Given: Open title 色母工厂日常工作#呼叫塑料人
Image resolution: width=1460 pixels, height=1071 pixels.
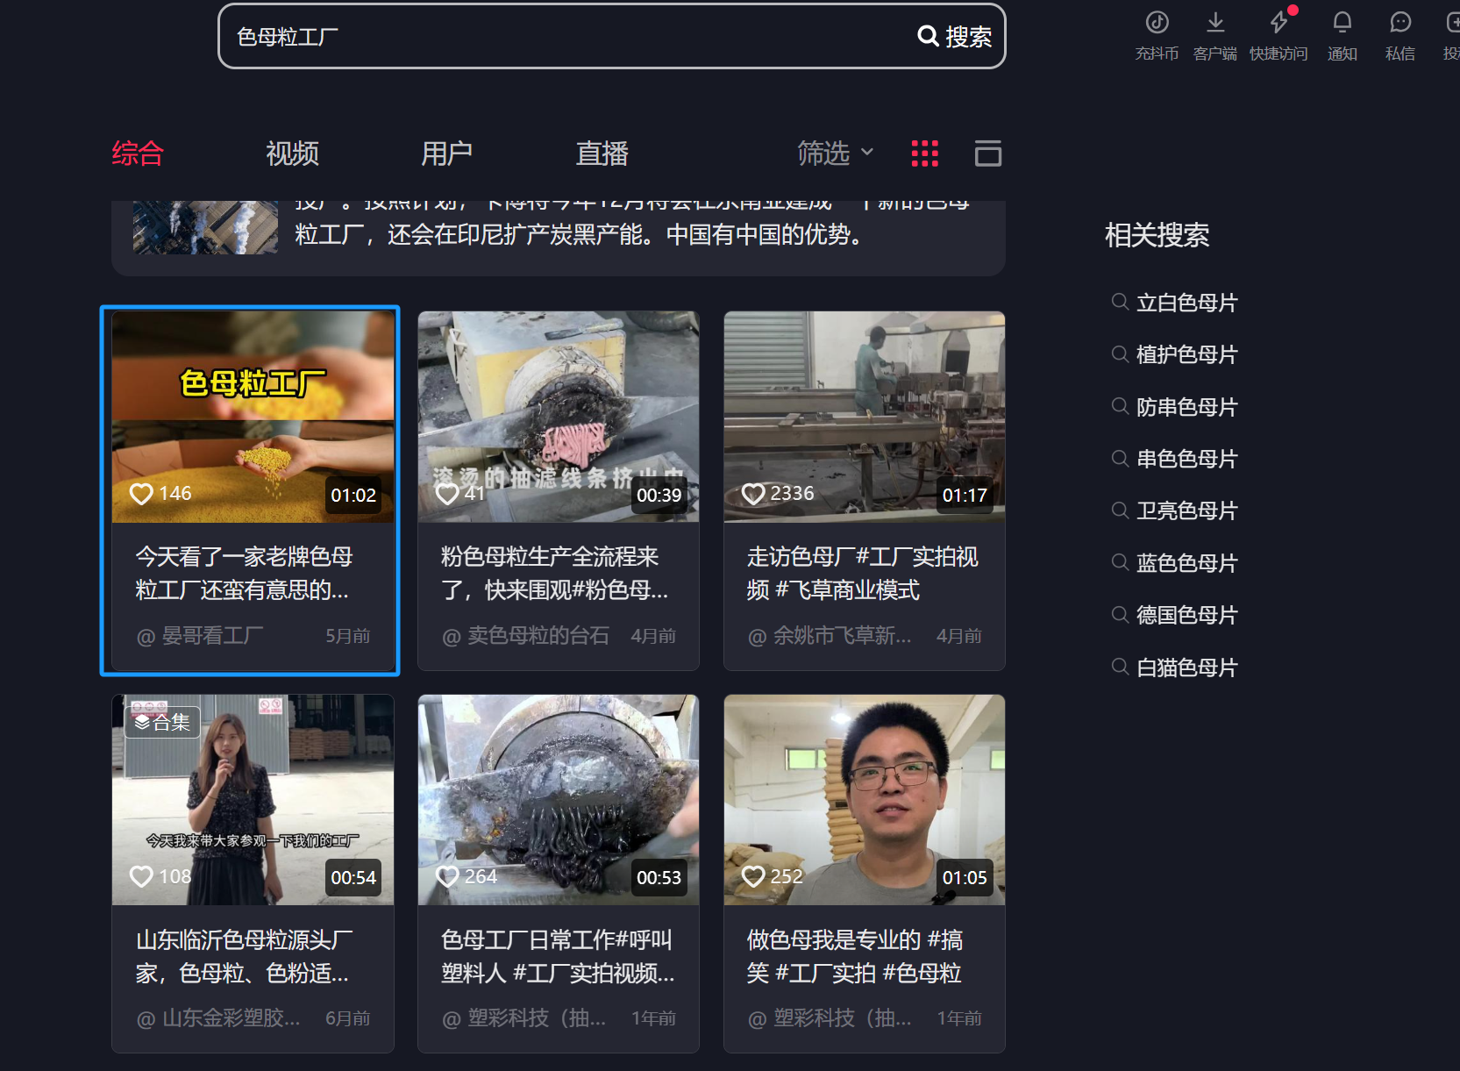Looking at the screenshot, I should point(558,956).
